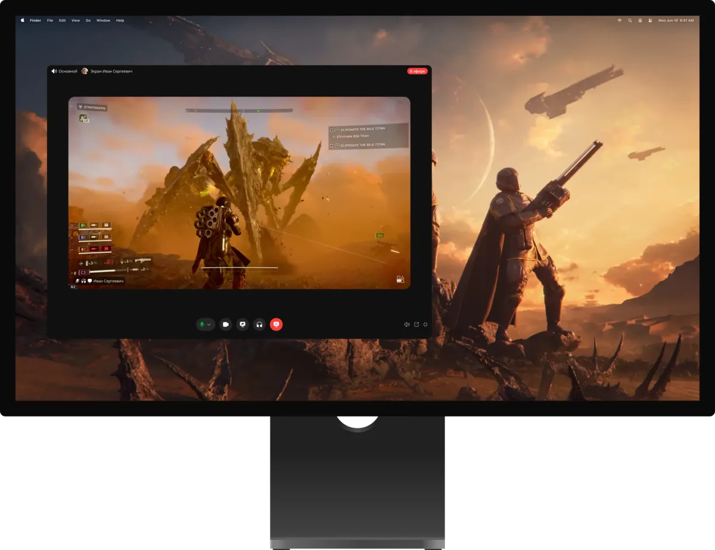The height and width of the screenshot is (550, 715).
Task: Click the Wi-Fi status icon
Action: (x=620, y=20)
